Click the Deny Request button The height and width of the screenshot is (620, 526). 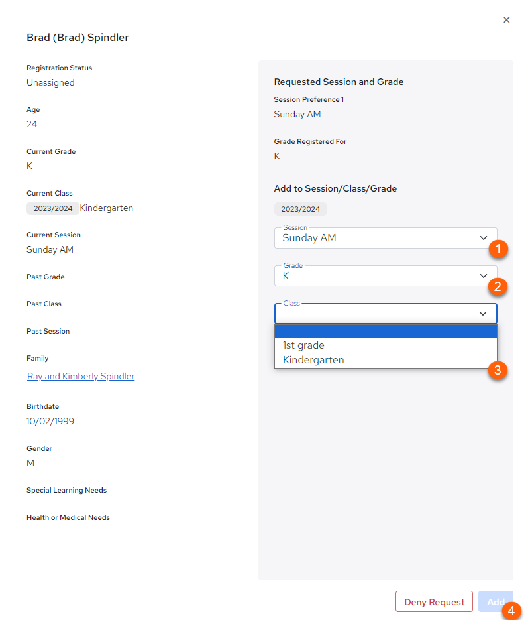click(434, 601)
